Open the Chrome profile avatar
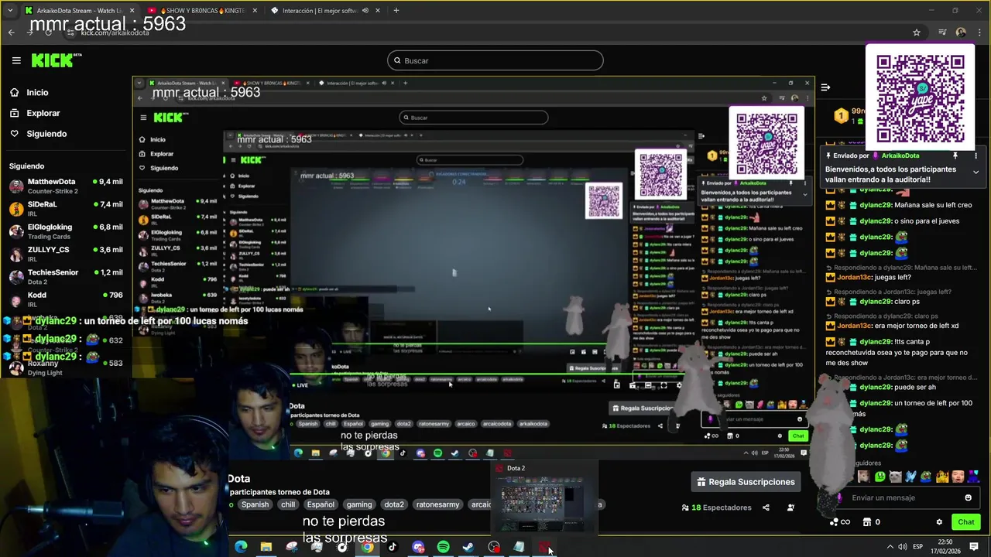The height and width of the screenshot is (557, 991). 961,32
